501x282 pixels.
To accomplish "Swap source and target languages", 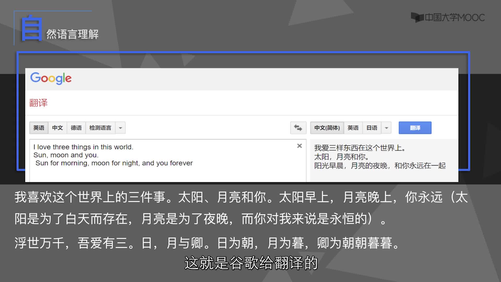I will point(298,128).
